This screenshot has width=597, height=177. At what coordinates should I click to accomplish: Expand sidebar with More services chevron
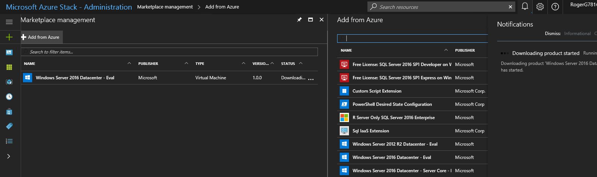pos(9,156)
